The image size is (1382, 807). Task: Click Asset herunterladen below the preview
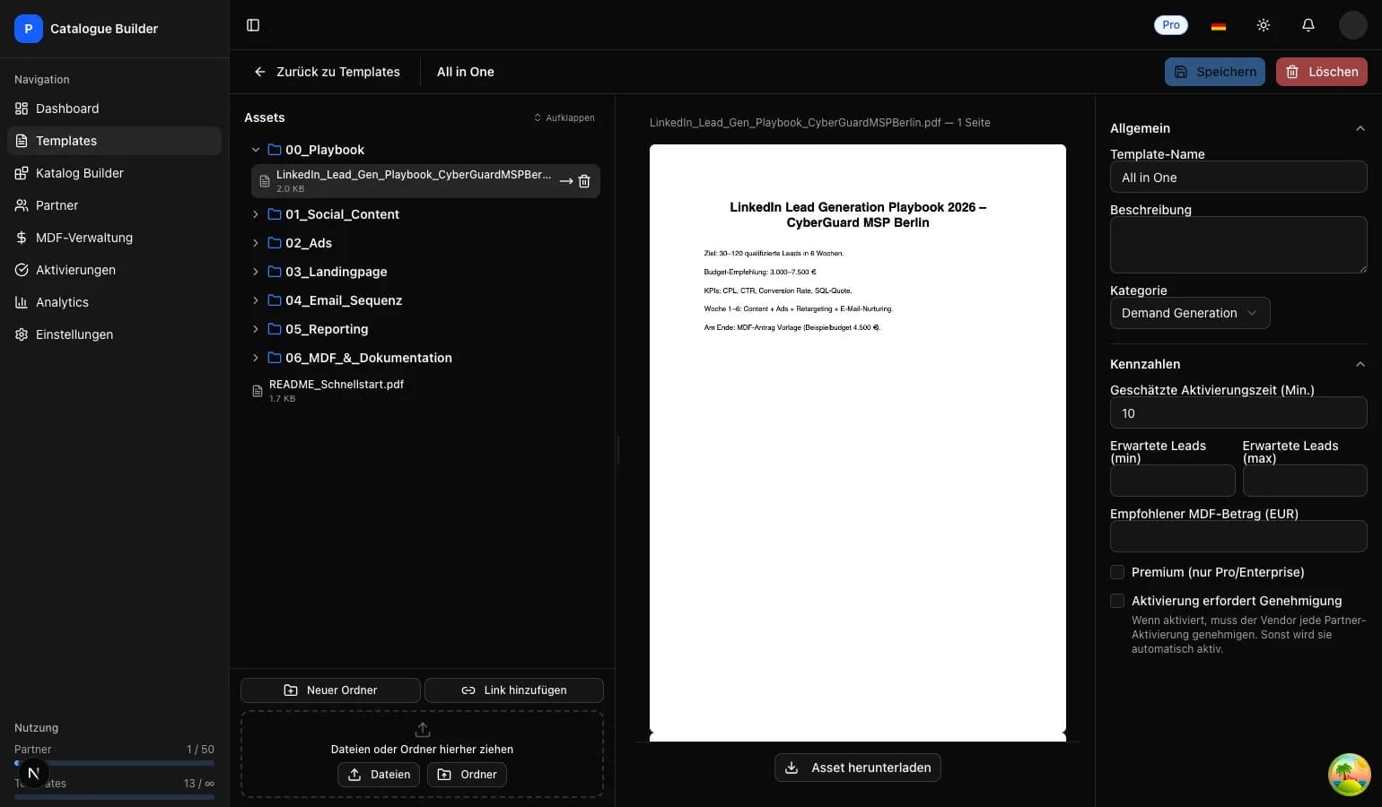pyautogui.click(x=857, y=768)
